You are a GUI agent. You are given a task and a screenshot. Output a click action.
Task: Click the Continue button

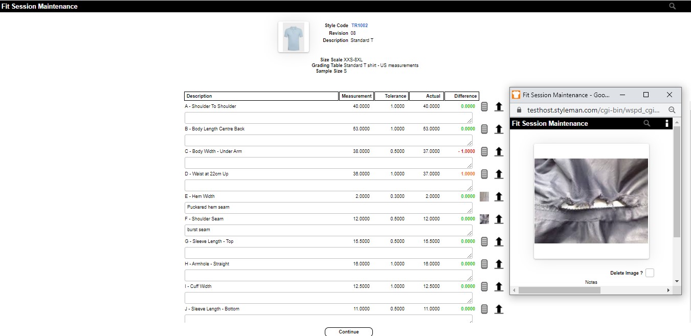(x=349, y=332)
